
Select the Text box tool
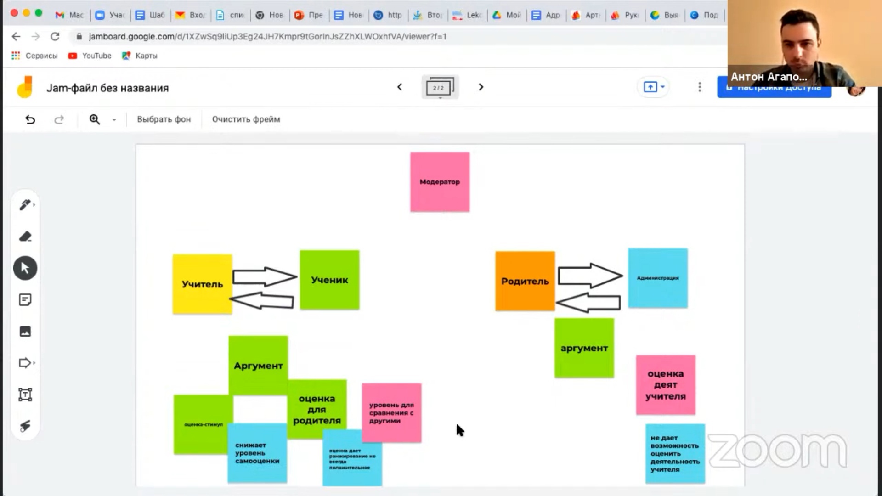point(25,395)
